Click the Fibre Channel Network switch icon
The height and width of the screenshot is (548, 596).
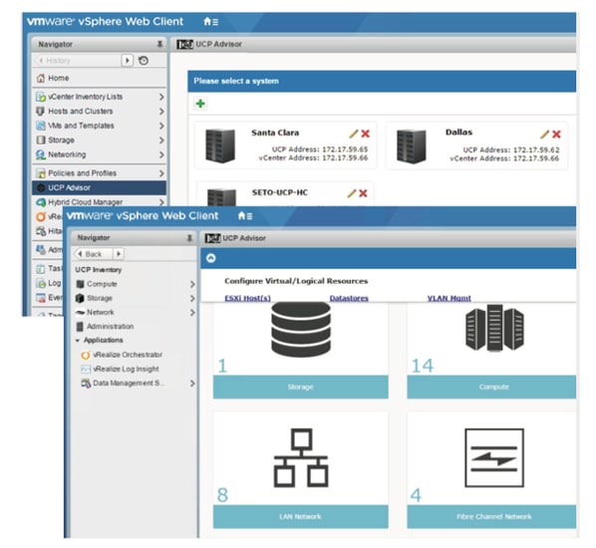(x=494, y=458)
